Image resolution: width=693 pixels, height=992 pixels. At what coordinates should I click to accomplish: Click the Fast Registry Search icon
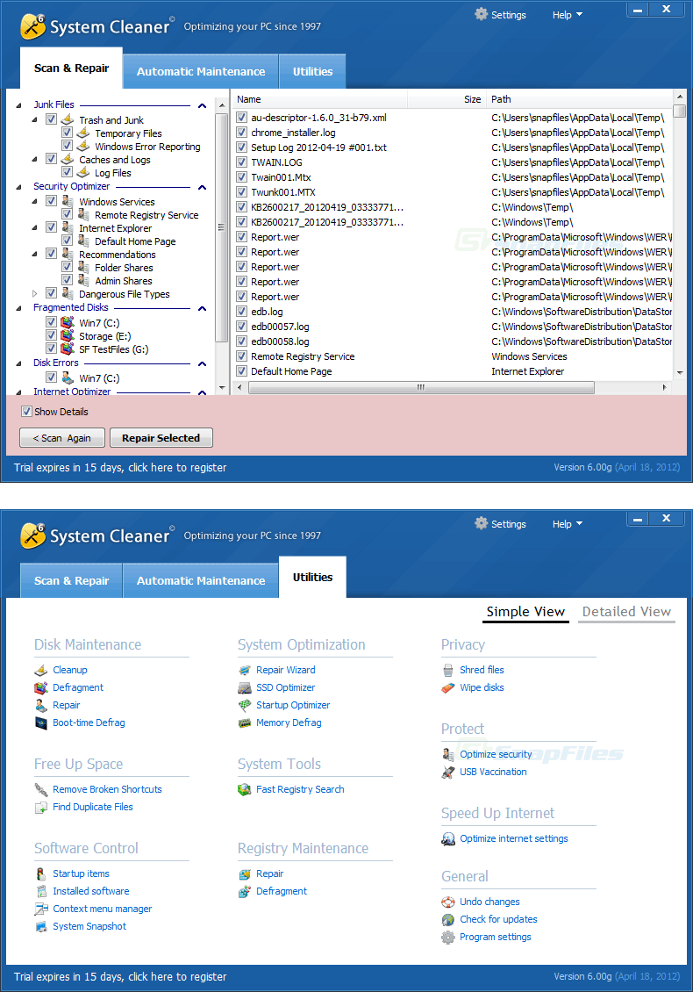[x=245, y=789]
